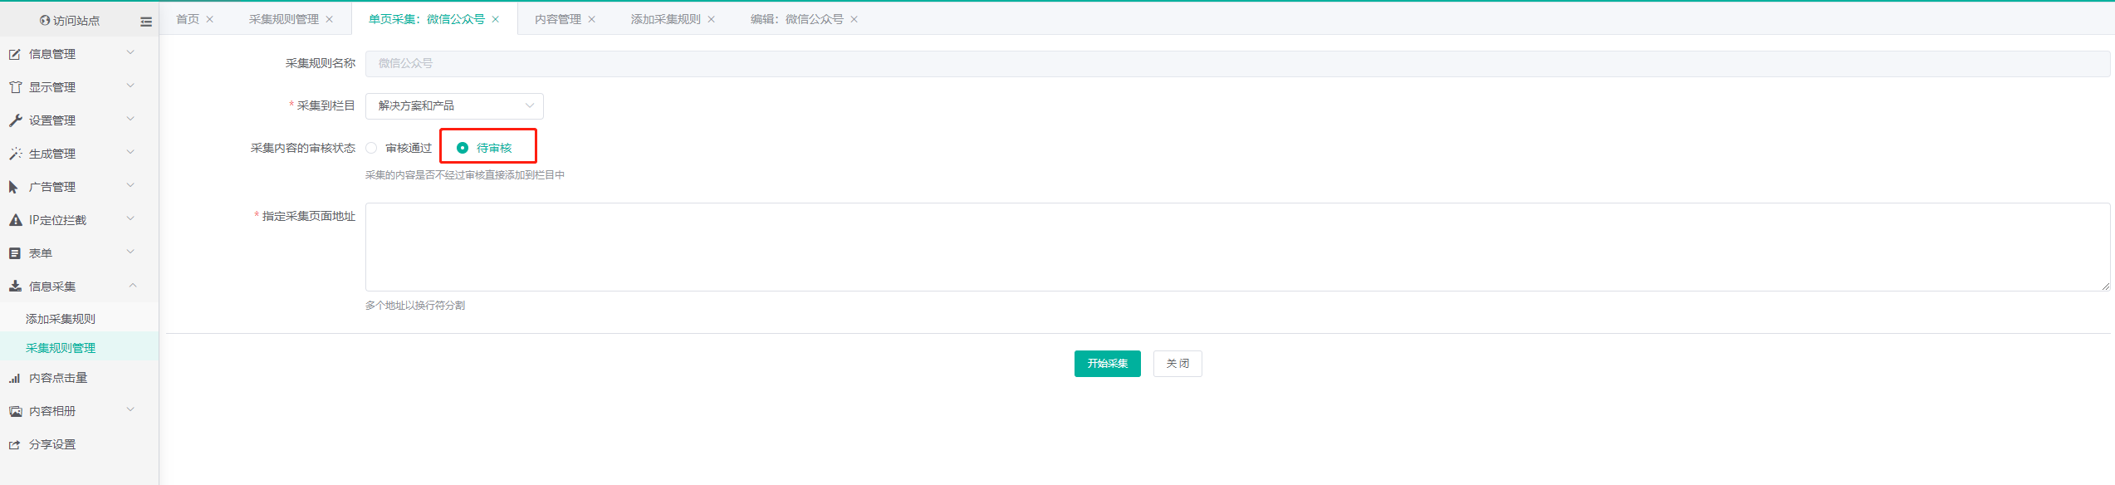Click the 内容相册 picture icon
2115x485 pixels.
coord(15,411)
